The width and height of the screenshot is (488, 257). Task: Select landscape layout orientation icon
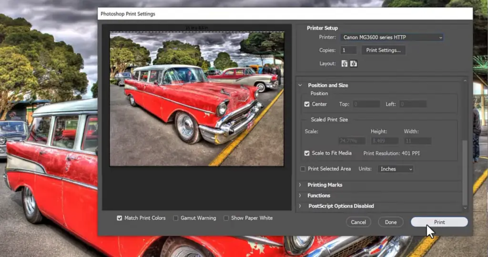coord(354,63)
